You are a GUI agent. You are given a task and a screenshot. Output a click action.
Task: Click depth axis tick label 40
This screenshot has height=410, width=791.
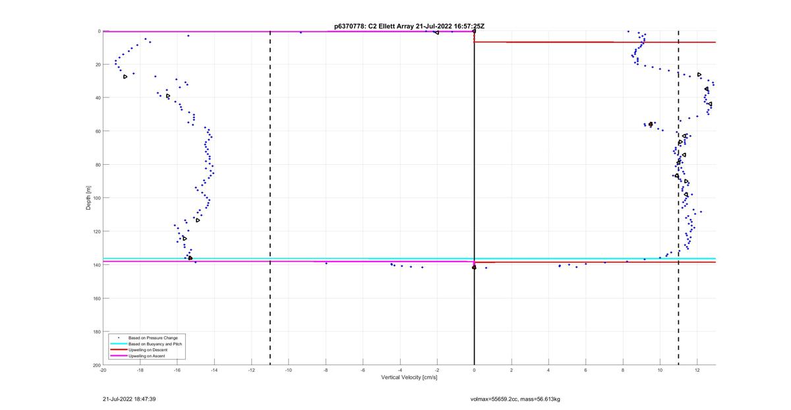point(98,98)
